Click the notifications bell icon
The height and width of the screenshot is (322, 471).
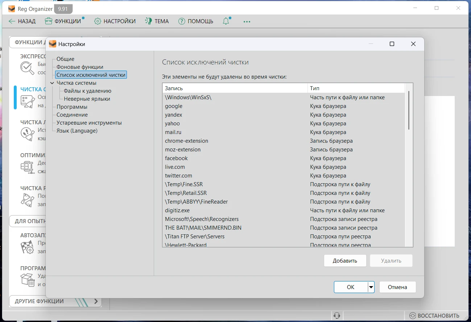click(226, 21)
